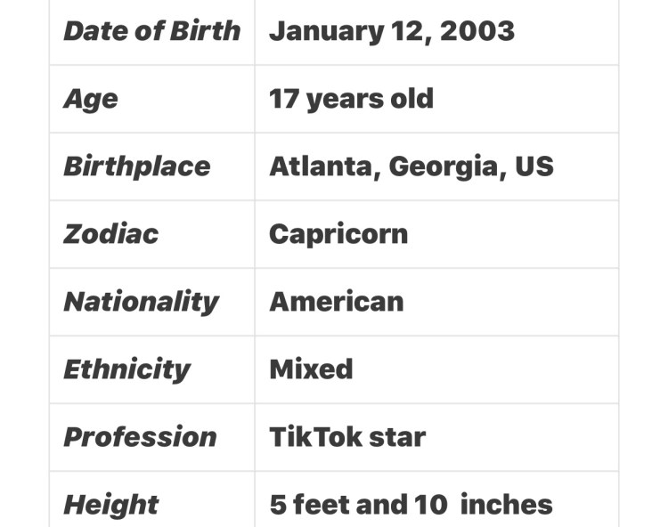668x527 pixels.
Task: Select the Atlanta, Georgia, US value
Action: (411, 166)
